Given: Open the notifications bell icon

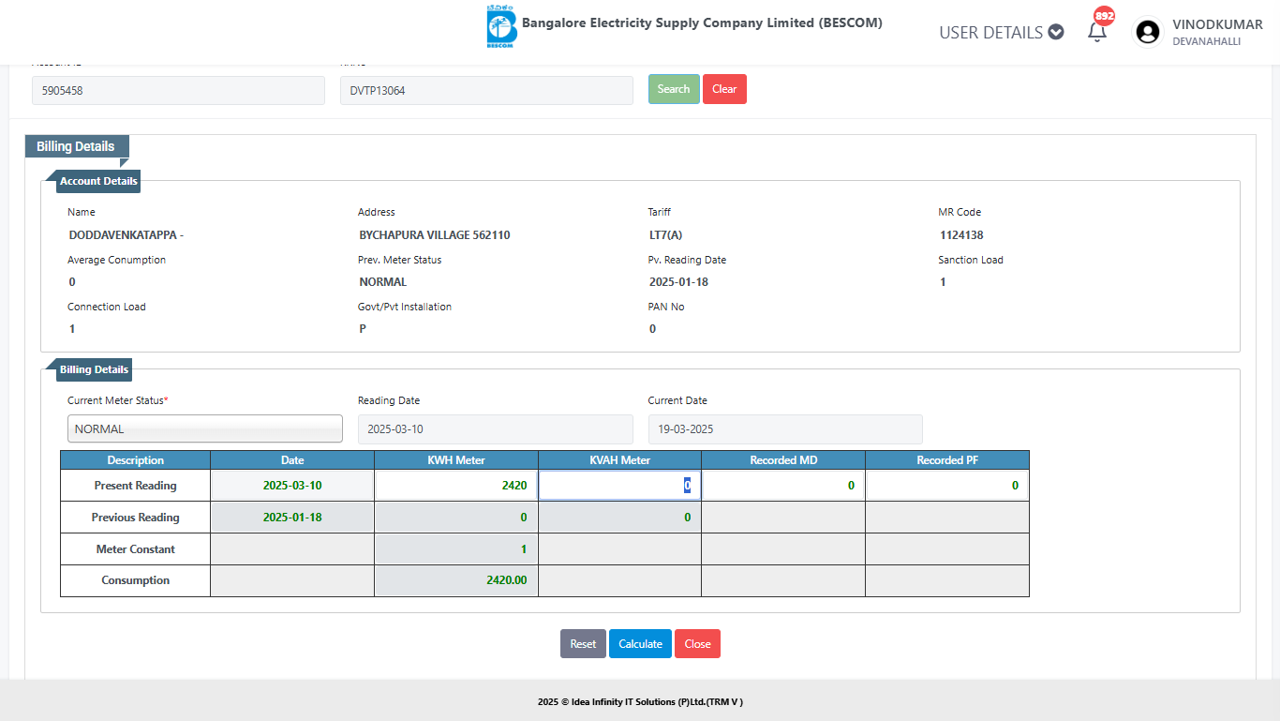Looking at the screenshot, I should click(1096, 32).
